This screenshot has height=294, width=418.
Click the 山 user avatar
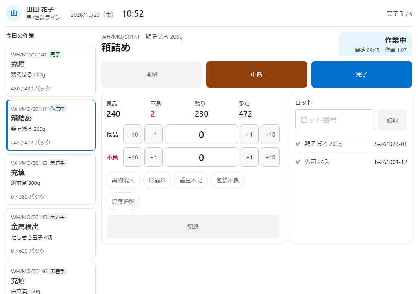pos(14,13)
